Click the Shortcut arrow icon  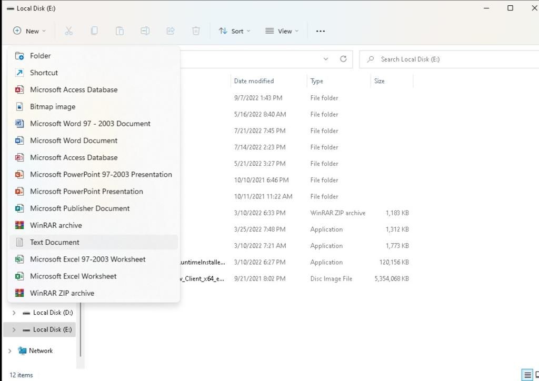19,73
